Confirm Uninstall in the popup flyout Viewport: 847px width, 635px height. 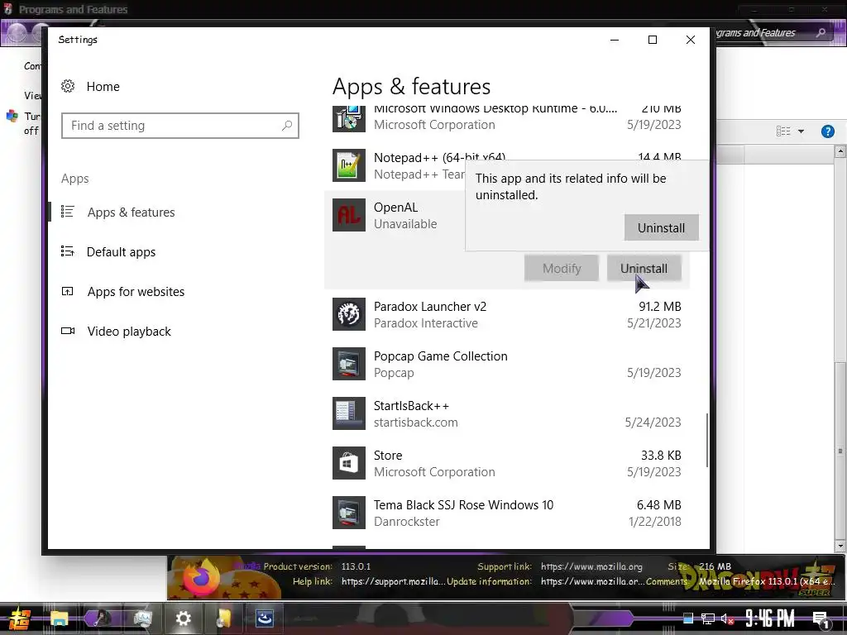[x=661, y=228]
